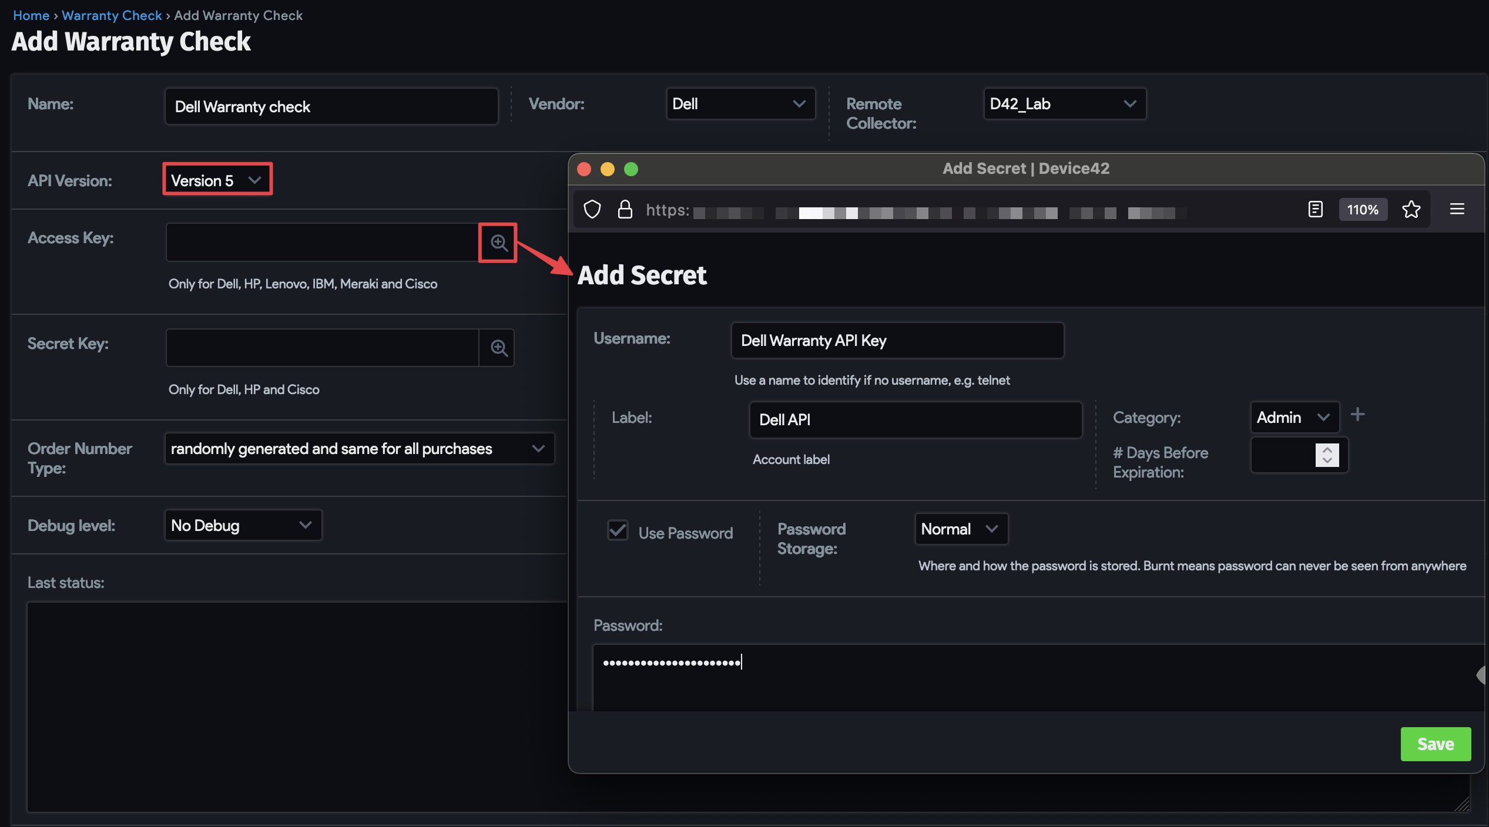Expand the API Version dropdown
The height and width of the screenshot is (827, 1489).
pos(217,180)
